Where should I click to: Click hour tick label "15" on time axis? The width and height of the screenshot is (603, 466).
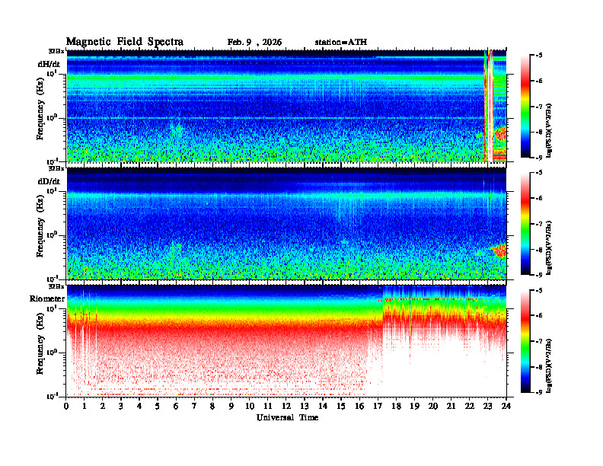pos(341,407)
